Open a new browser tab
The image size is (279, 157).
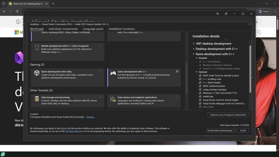point(53,3)
